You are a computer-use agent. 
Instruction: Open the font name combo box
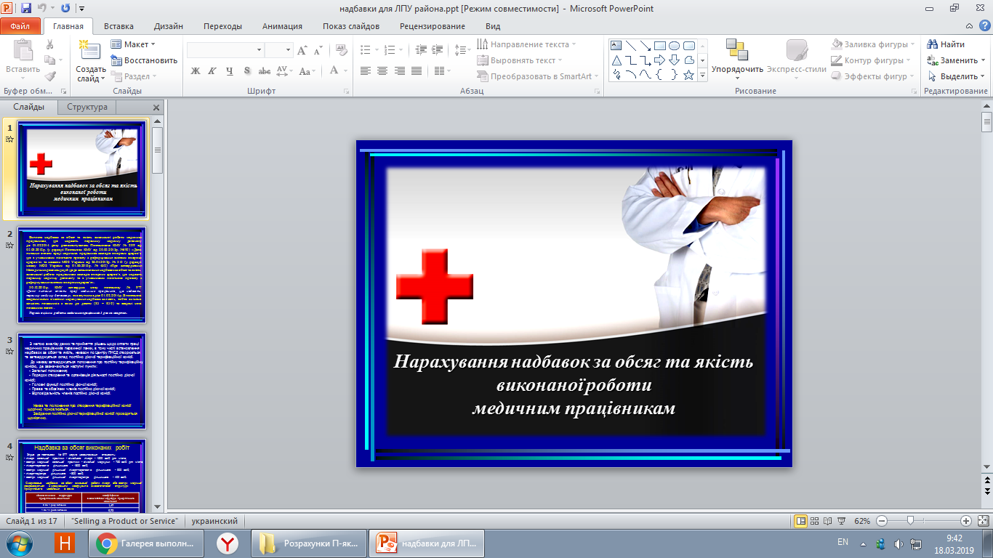225,50
